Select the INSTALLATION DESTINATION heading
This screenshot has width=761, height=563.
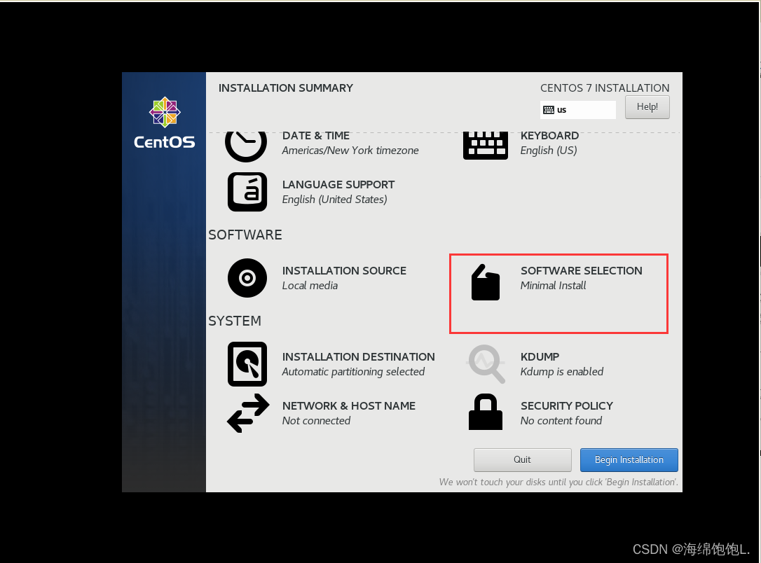point(358,357)
